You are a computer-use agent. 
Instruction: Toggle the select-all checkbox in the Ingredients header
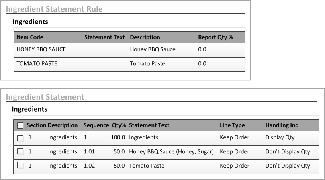pos(20,125)
